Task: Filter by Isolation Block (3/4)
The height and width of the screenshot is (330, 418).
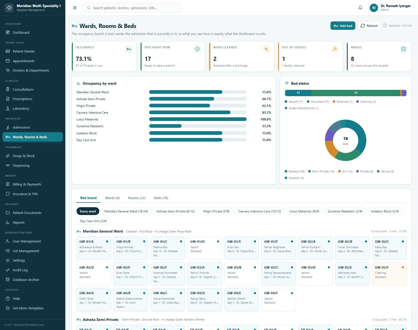Action: click(385, 211)
